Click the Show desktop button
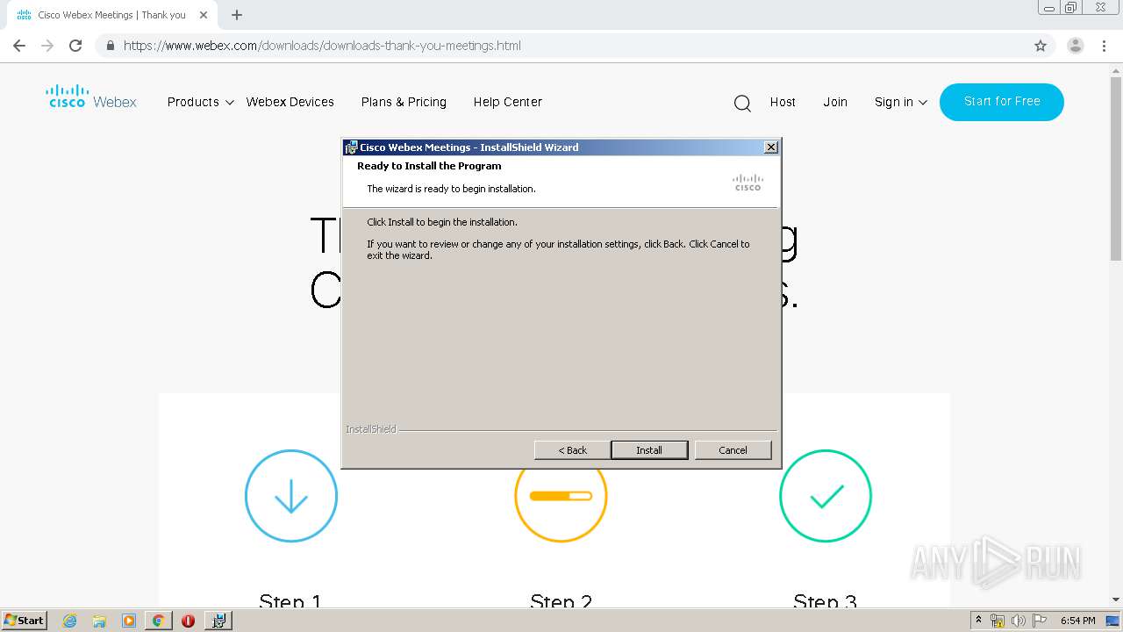The width and height of the screenshot is (1123, 632). 1114,621
